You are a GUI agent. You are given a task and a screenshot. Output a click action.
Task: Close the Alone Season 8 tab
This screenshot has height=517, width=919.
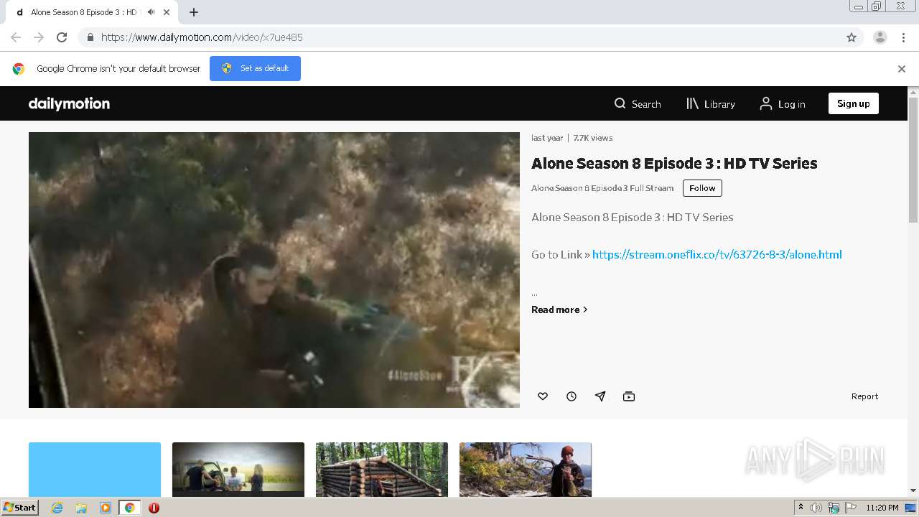point(167,12)
